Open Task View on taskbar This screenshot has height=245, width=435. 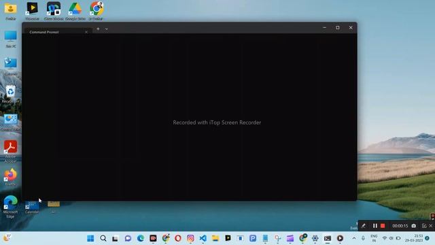point(116,238)
